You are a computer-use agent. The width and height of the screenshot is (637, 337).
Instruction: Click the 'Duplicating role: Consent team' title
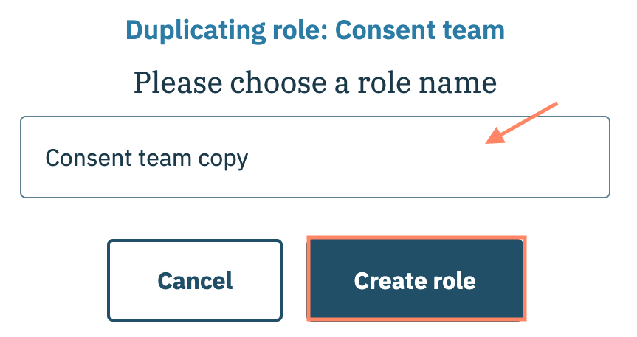click(315, 31)
